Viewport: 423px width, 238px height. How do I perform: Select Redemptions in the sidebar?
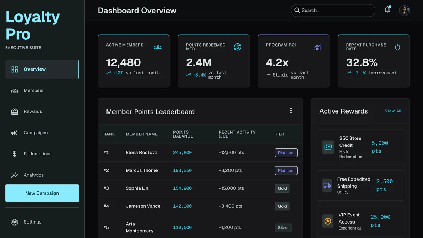click(42, 154)
